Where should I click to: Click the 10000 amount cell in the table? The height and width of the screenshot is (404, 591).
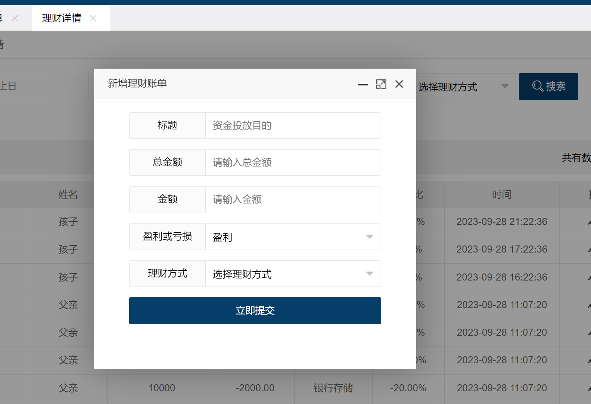162,388
